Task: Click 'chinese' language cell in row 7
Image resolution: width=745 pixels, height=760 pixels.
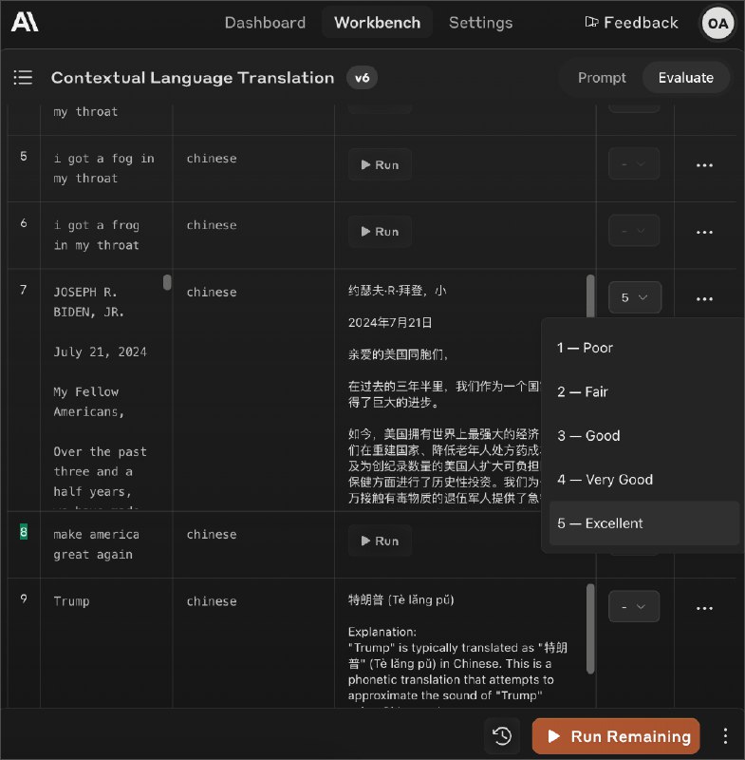Action: coord(212,293)
